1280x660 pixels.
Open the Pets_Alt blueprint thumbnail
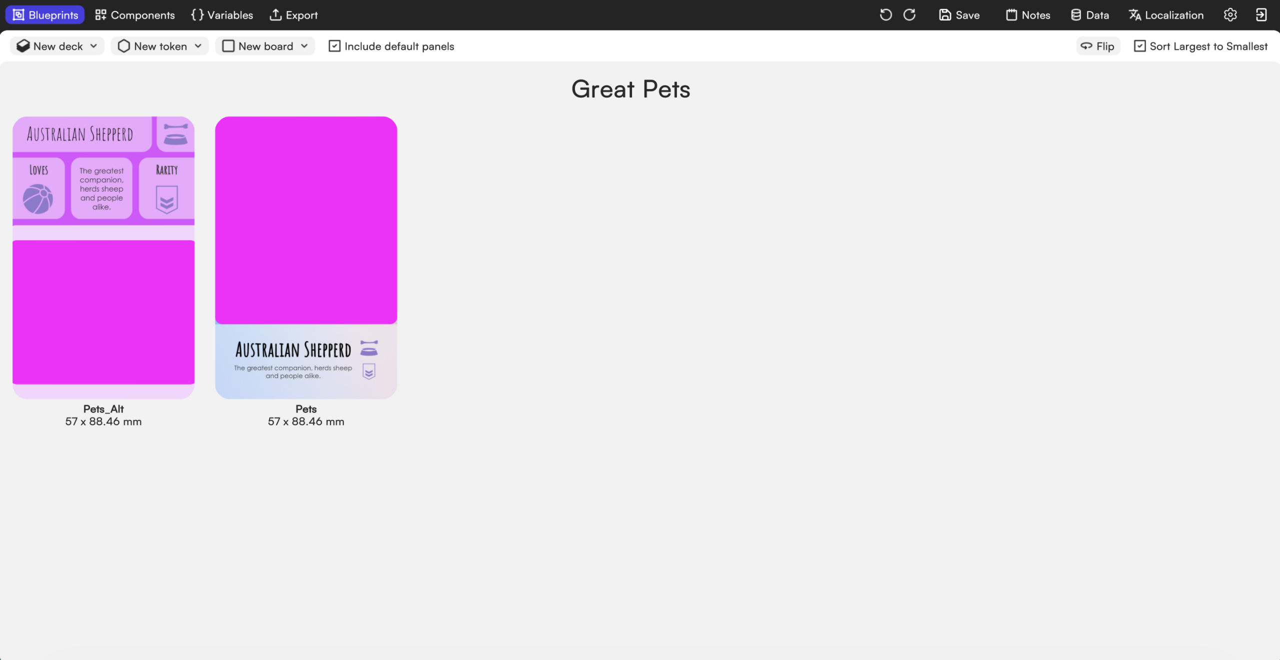click(x=103, y=257)
